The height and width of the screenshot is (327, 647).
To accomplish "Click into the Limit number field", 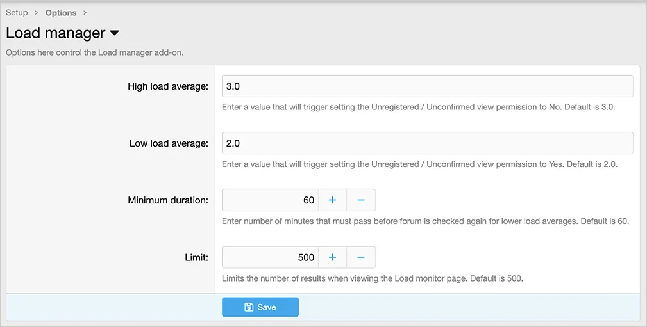I will 270,257.
